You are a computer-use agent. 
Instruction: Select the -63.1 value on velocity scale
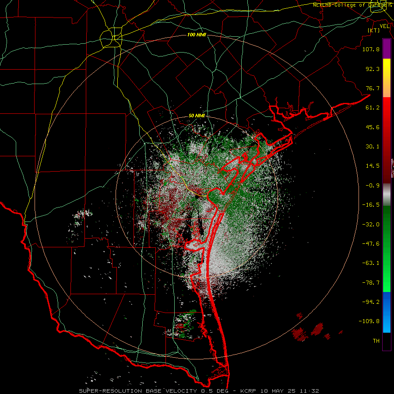pyautogui.click(x=371, y=263)
